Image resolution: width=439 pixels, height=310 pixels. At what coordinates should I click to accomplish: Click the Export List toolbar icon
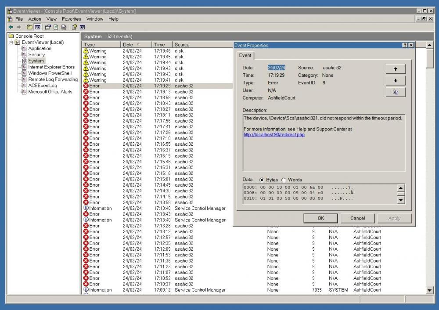(64, 27)
